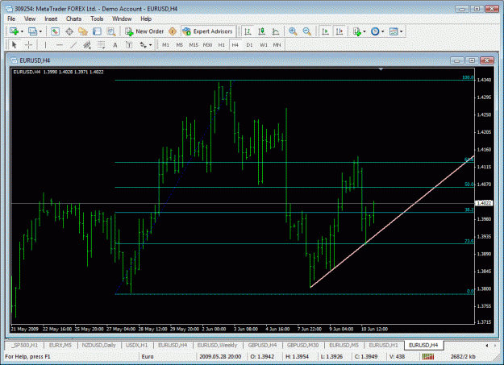Open the indicators list icon

click(356, 31)
